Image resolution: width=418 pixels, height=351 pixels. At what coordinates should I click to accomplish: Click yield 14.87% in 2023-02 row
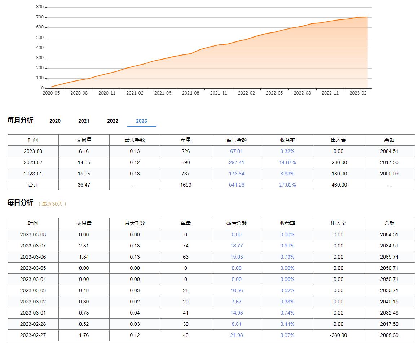coord(287,162)
